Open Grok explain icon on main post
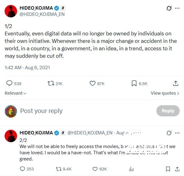184x176 pixels. tap(169, 8)
